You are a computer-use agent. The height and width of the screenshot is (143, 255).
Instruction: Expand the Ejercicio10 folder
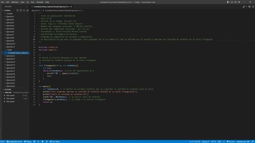coord(16,44)
